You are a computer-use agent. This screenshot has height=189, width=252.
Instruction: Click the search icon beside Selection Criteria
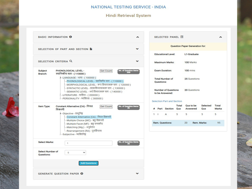tap(71, 61)
